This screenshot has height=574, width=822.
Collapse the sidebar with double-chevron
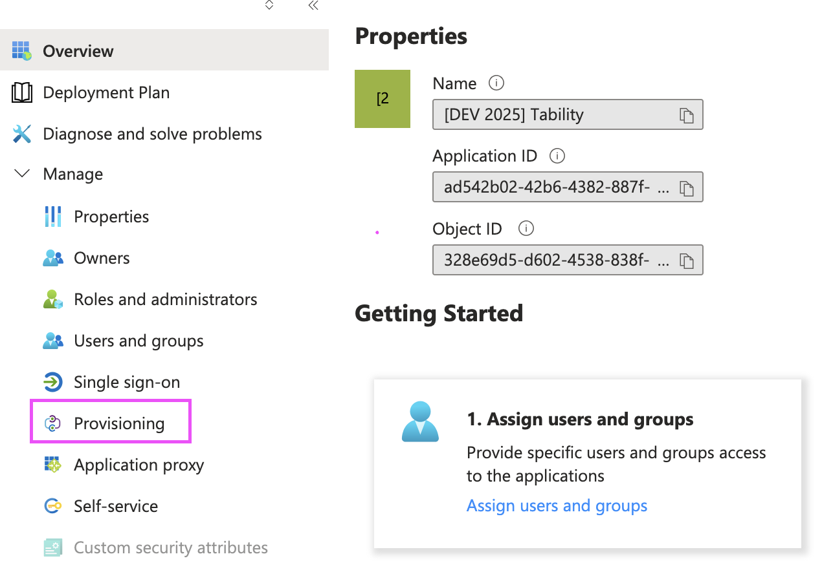click(313, 6)
